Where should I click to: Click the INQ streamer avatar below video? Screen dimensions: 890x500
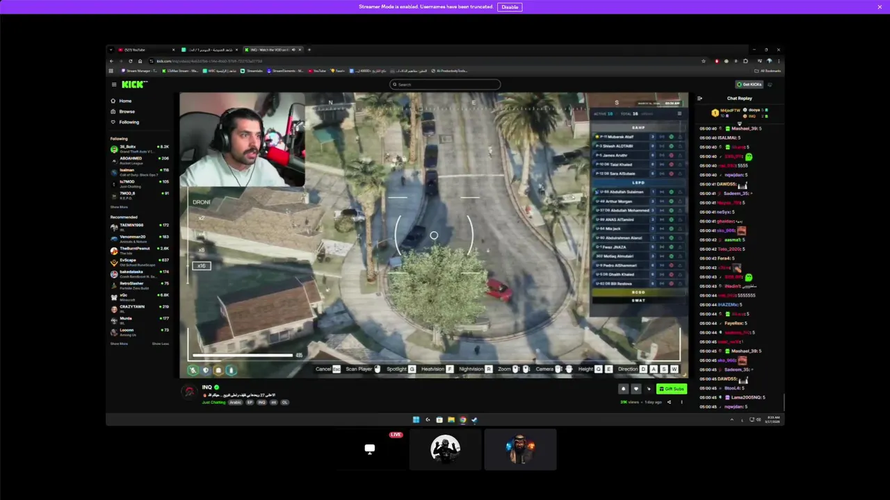point(189,392)
